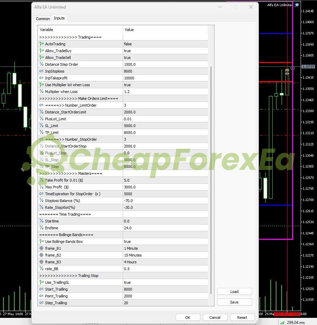Click the Use_TraillingSL boolean icon
The height and width of the screenshot is (325, 317).
(x=42, y=282)
